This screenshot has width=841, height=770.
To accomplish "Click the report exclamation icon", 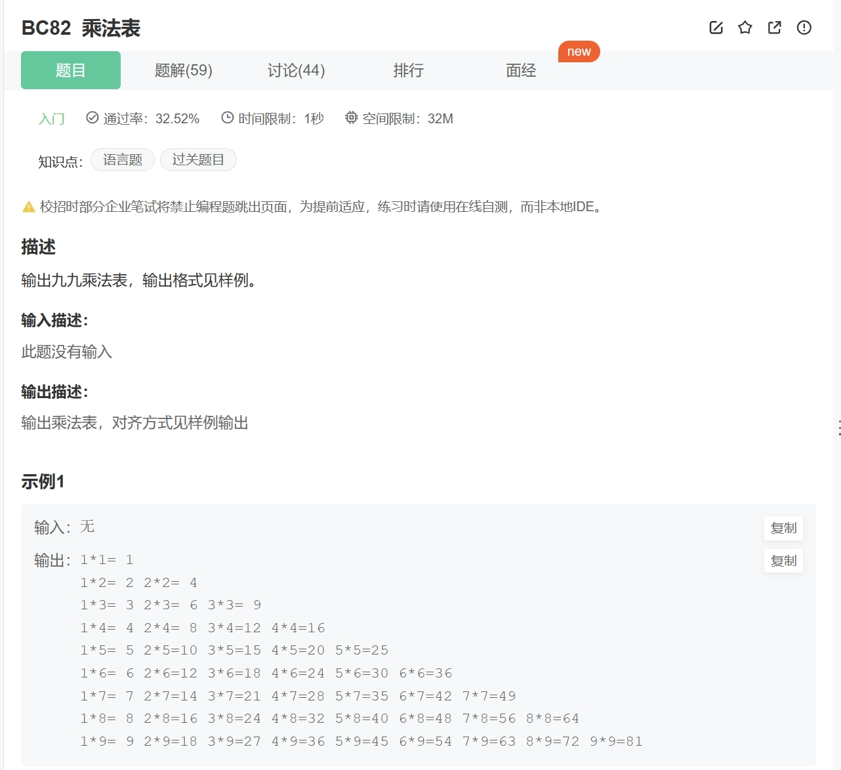I will coord(803,28).
